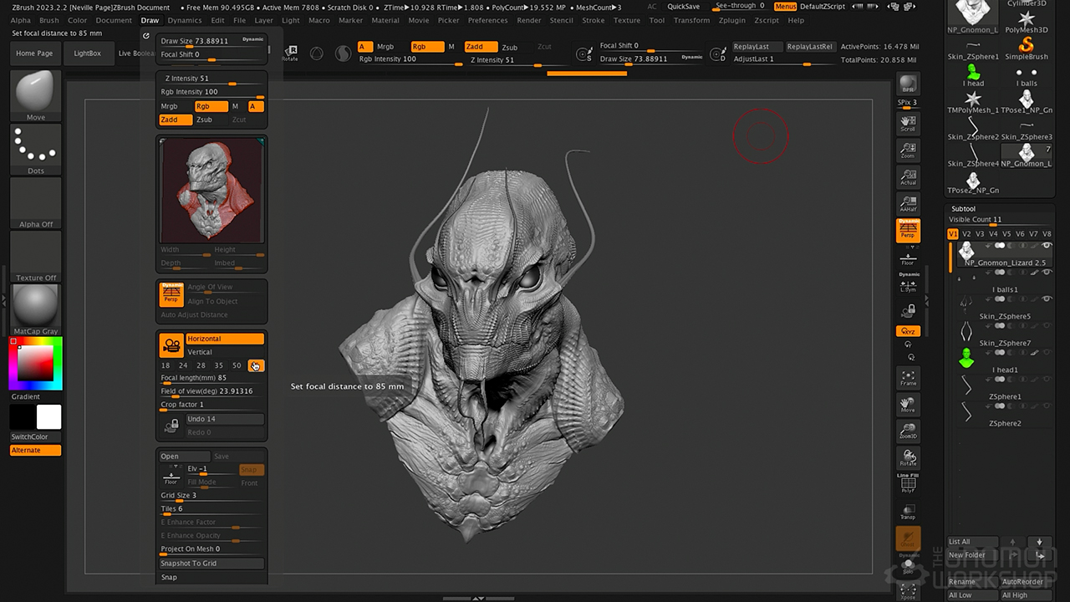
Task: Click the Rotate view icon in right shelf
Action: click(x=908, y=458)
